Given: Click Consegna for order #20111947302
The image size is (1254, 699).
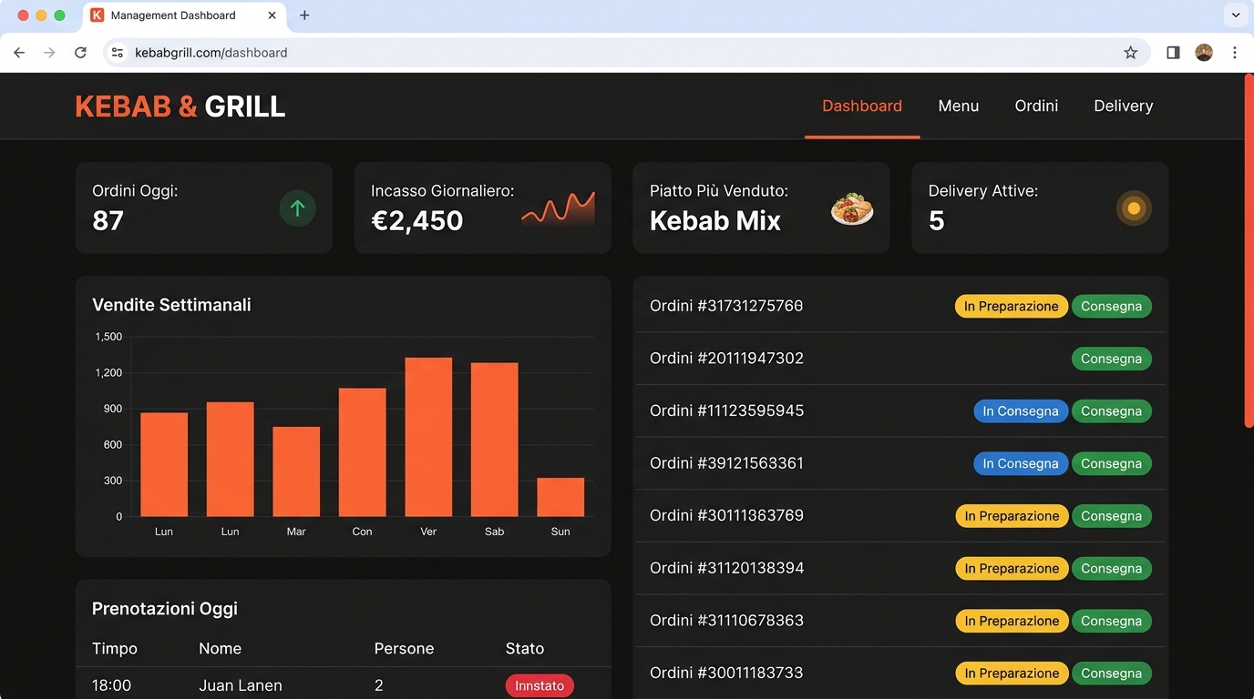Looking at the screenshot, I should click(1111, 358).
